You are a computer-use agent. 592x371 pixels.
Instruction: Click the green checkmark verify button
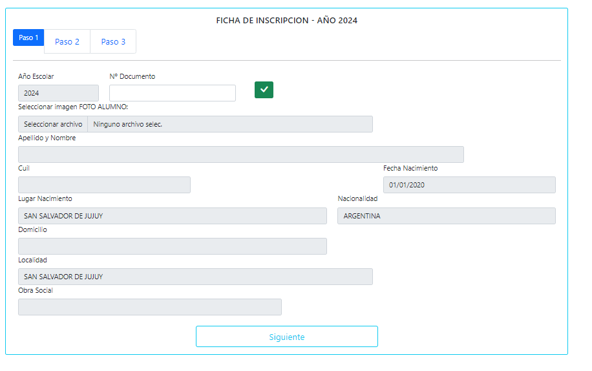264,90
